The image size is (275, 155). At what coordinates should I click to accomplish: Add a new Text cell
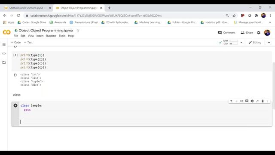coord(28,42)
